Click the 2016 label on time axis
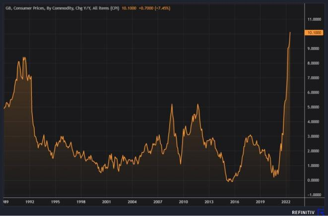328x216 pixels. click(235, 202)
